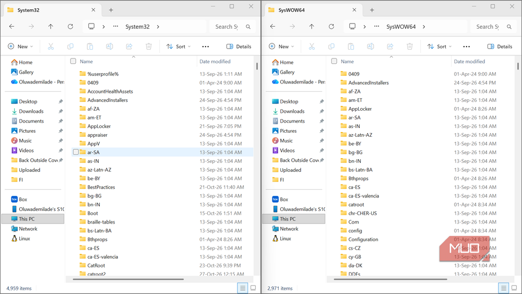Click the PC monitor icon in System32 address bar
Image resolution: width=522 pixels, height=294 pixels.
91,26
